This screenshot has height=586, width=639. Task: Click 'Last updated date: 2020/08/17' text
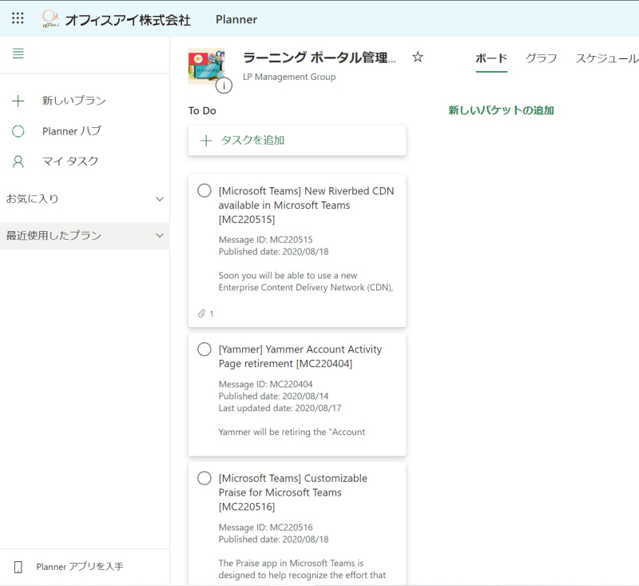[280, 409]
